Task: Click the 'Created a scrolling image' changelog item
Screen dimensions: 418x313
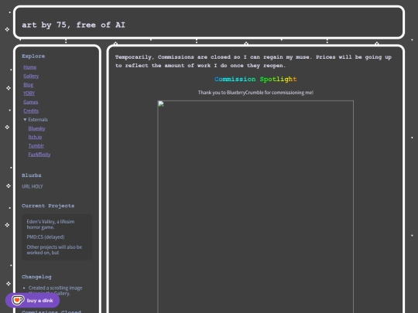Action: 56,291
